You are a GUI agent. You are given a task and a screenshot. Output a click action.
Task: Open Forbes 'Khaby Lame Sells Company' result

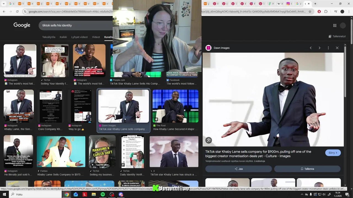(61, 156)
